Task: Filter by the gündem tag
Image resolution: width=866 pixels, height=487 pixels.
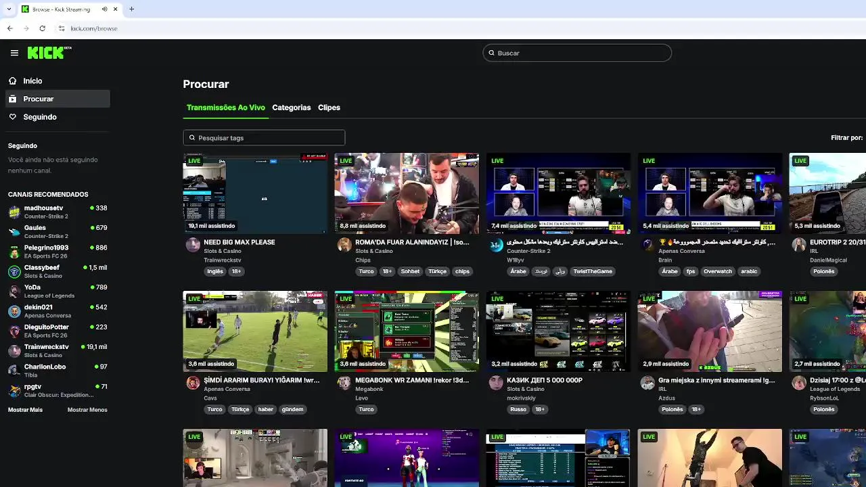Action: (x=292, y=409)
